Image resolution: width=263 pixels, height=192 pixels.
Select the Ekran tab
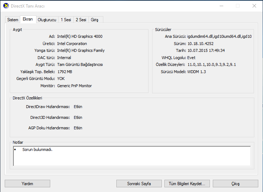(28, 19)
